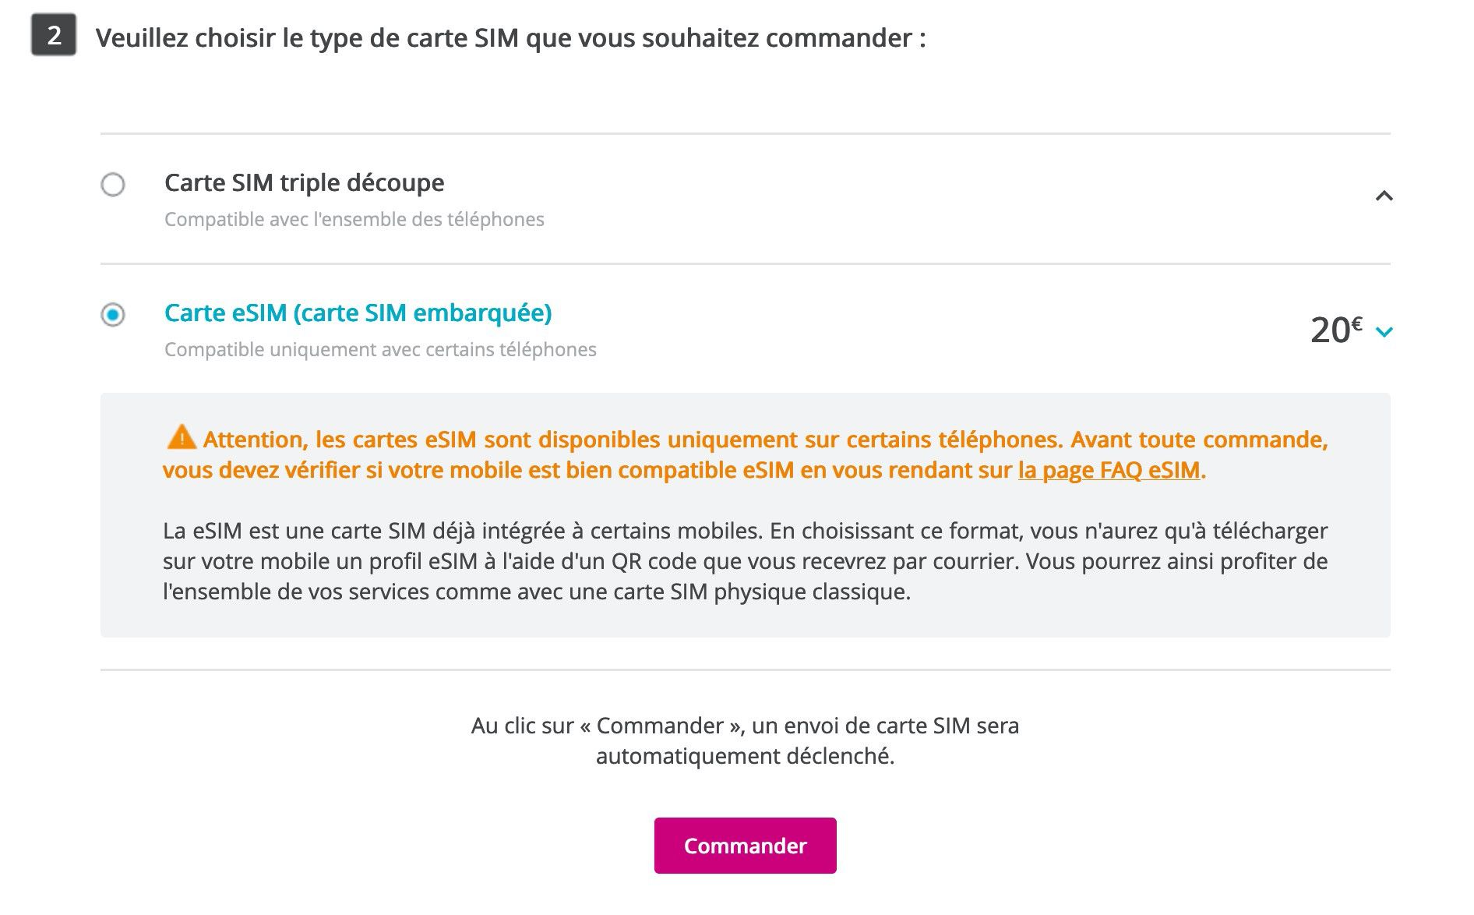Click "Compatible uniquement avec certains téléphones" subtitle
Image resolution: width=1474 pixels, height=915 pixels.
380,350
